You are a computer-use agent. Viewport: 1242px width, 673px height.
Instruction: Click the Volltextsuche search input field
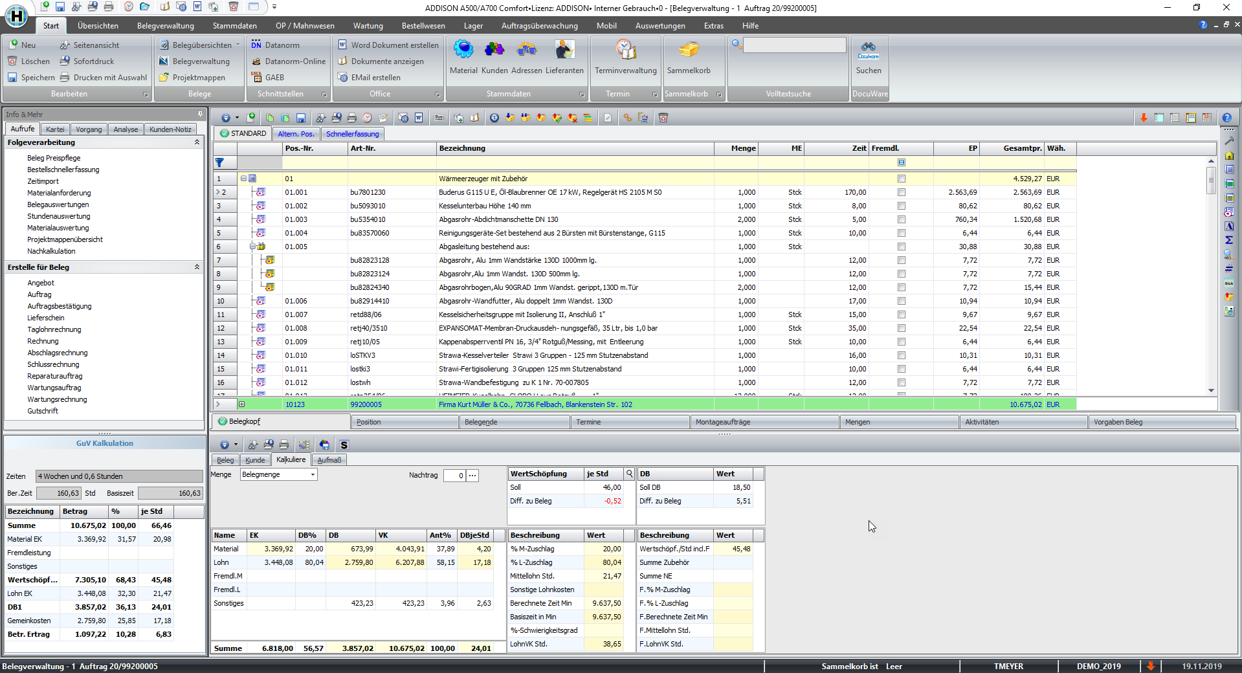tap(794, 45)
